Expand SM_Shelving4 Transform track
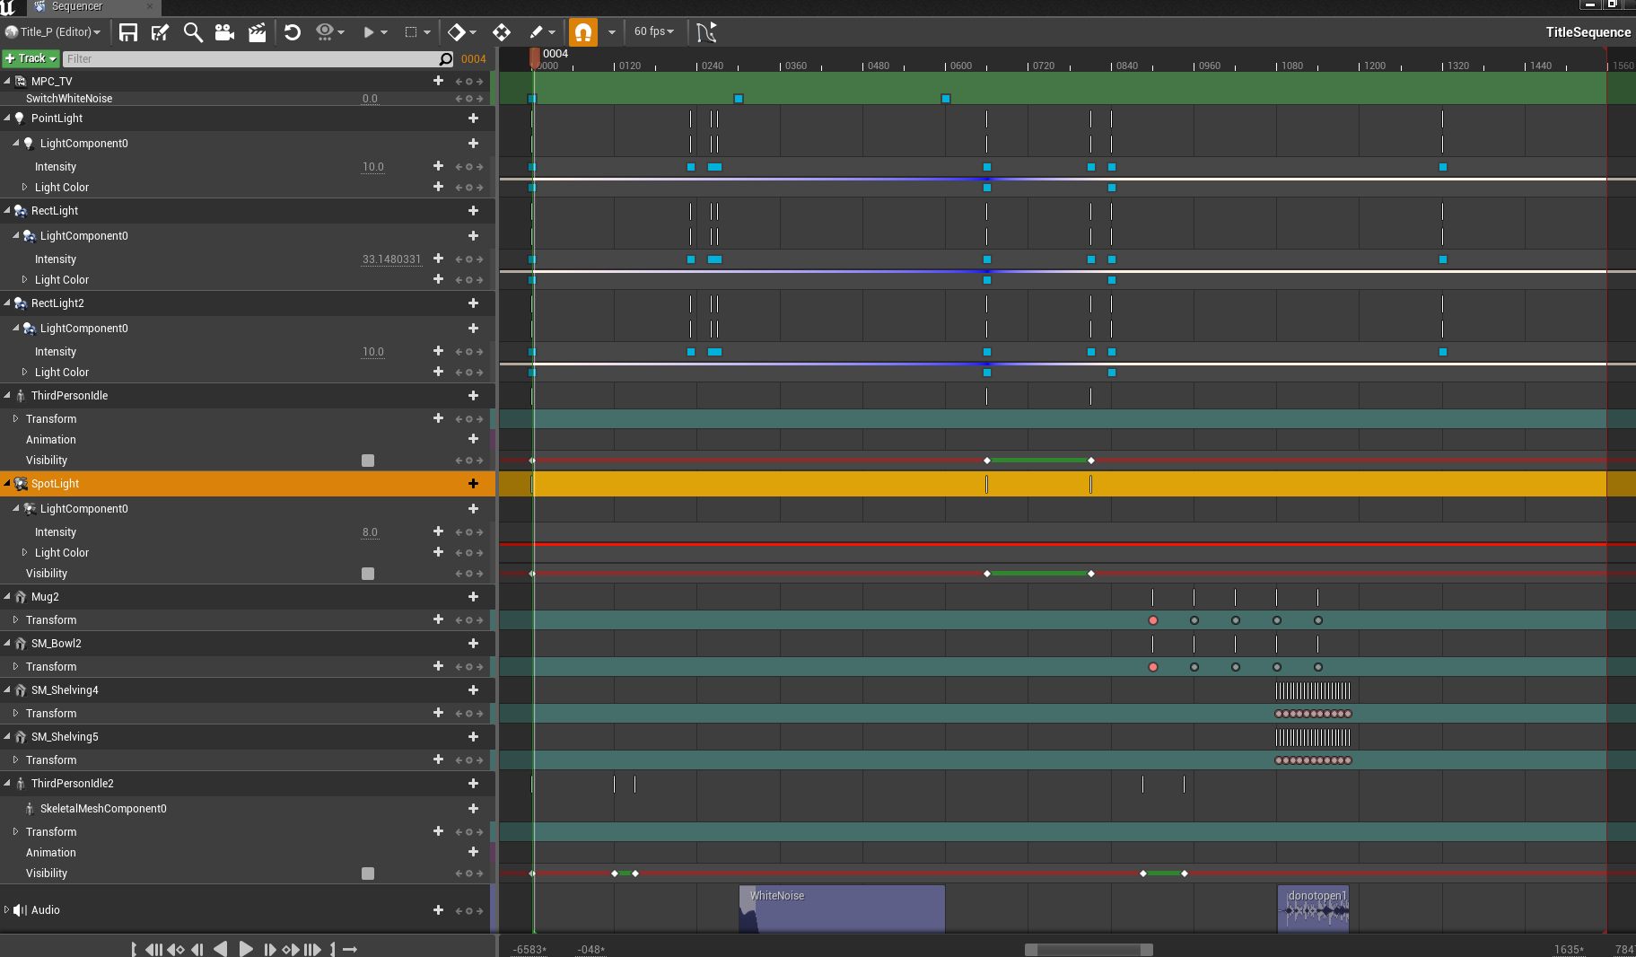 pyautogui.click(x=15, y=713)
